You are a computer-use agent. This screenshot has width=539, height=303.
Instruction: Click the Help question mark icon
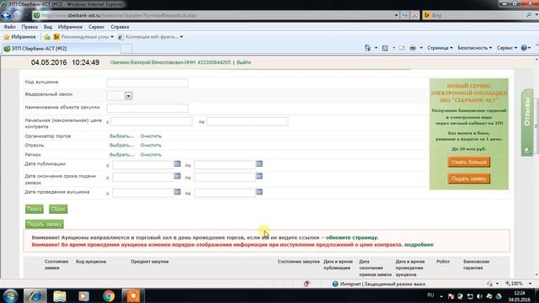(x=524, y=48)
